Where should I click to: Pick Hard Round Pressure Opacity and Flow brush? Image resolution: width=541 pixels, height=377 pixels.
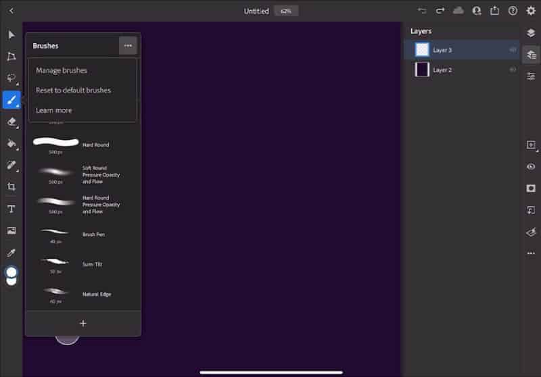[83, 205]
